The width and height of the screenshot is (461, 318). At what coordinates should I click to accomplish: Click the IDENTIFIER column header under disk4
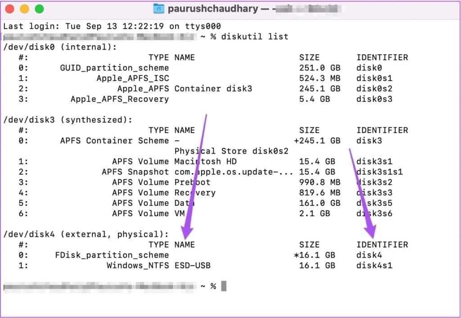(x=382, y=245)
